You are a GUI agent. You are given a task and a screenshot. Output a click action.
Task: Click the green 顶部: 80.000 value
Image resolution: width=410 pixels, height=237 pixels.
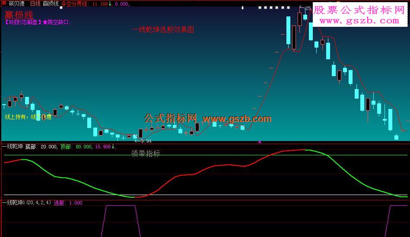click(x=76, y=147)
